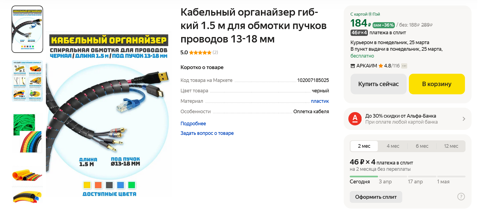Click the green ВАМ −36% discount badge

tap(384, 25)
